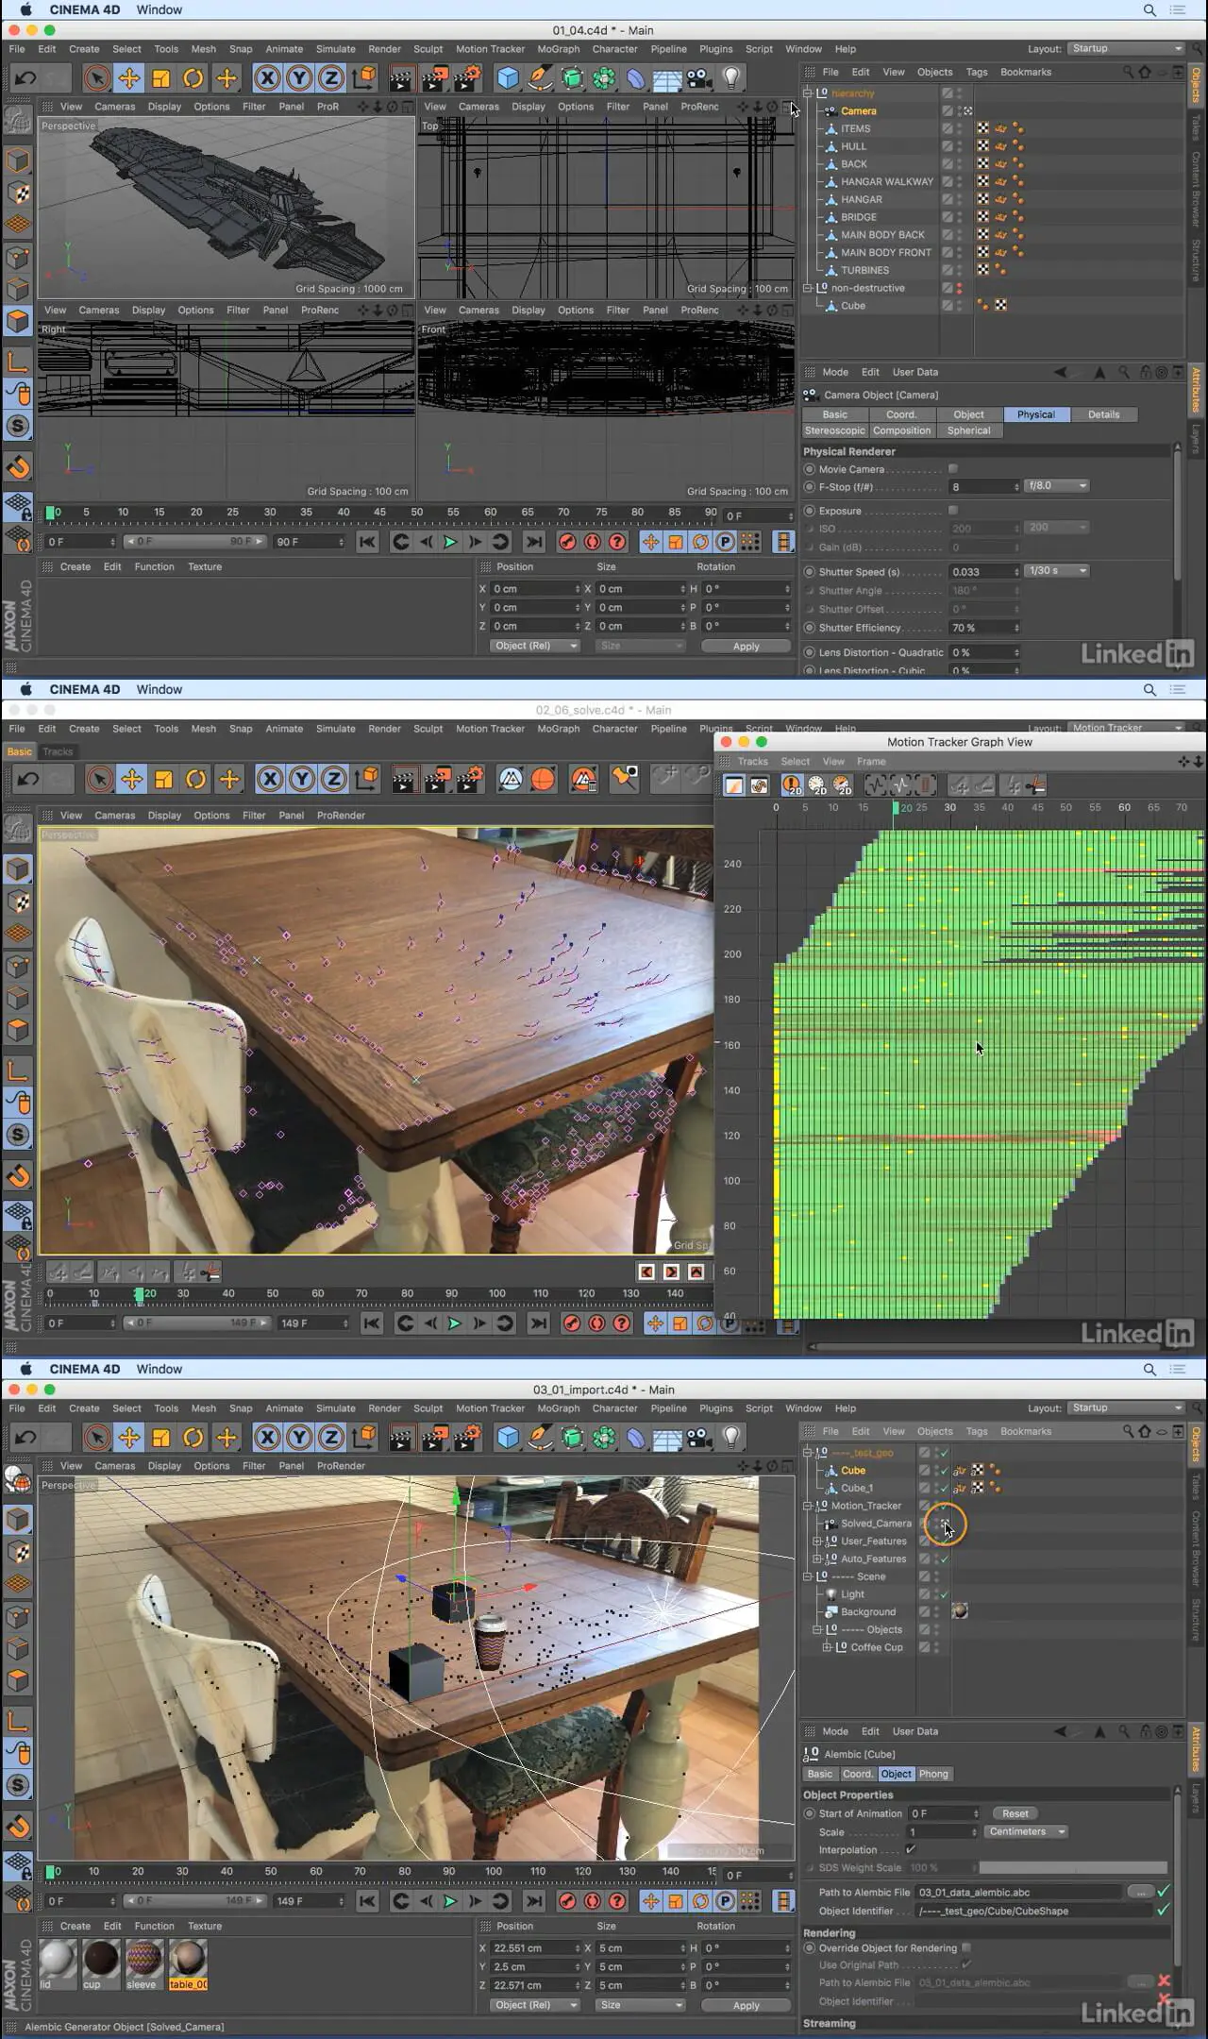The height and width of the screenshot is (2039, 1208).
Task: Open the Object (Rel) dropdown in the 01_04.c4d window
Action: [x=534, y=646]
